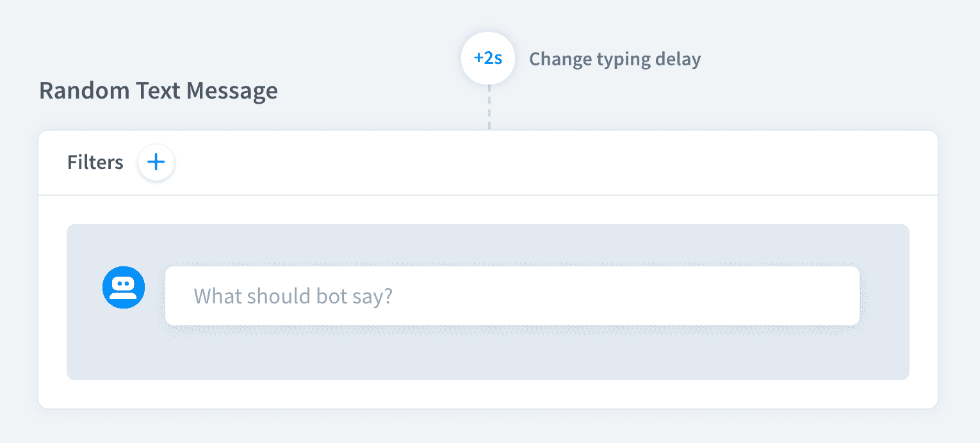The height and width of the screenshot is (443, 980).
Task: Add a new filter with plus icon
Action: pyautogui.click(x=156, y=163)
